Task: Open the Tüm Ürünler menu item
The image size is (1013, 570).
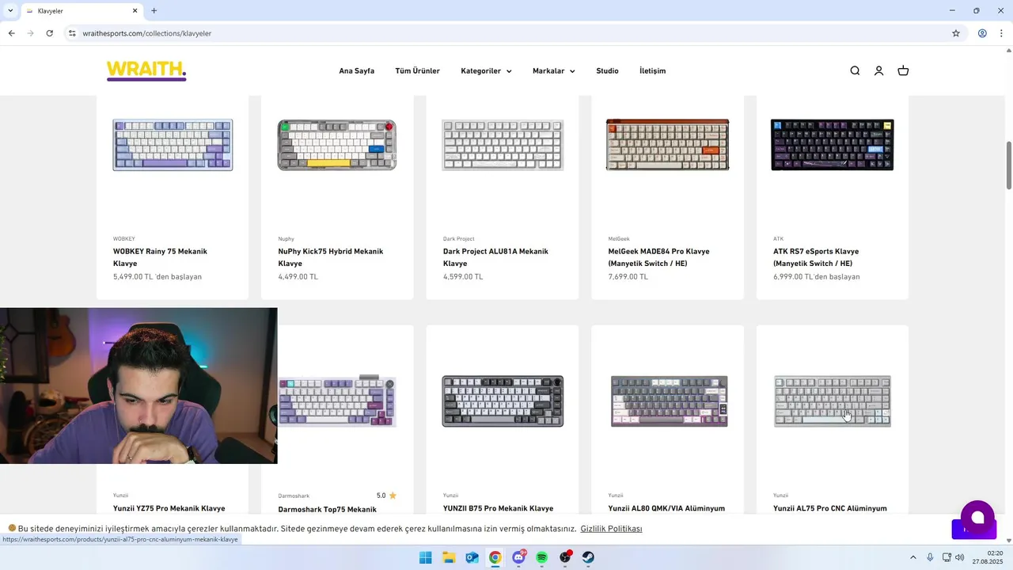Action: point(418,70)
